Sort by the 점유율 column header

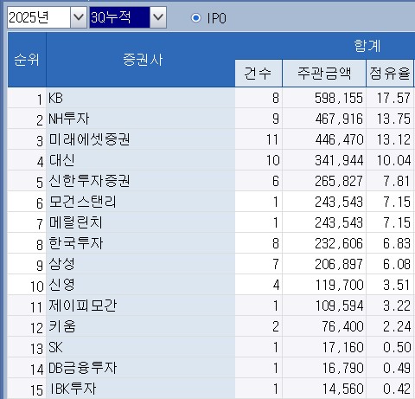pos(390,74)
